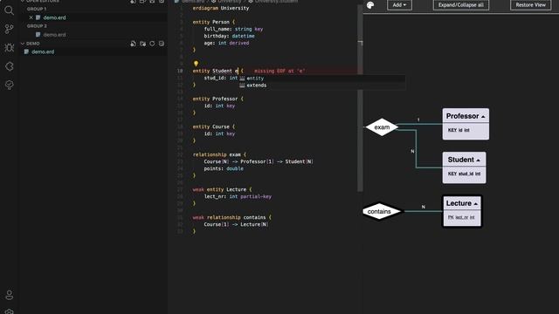Click the Student node title
This screenshot has height=314, width=559.
tap(460, 160)
